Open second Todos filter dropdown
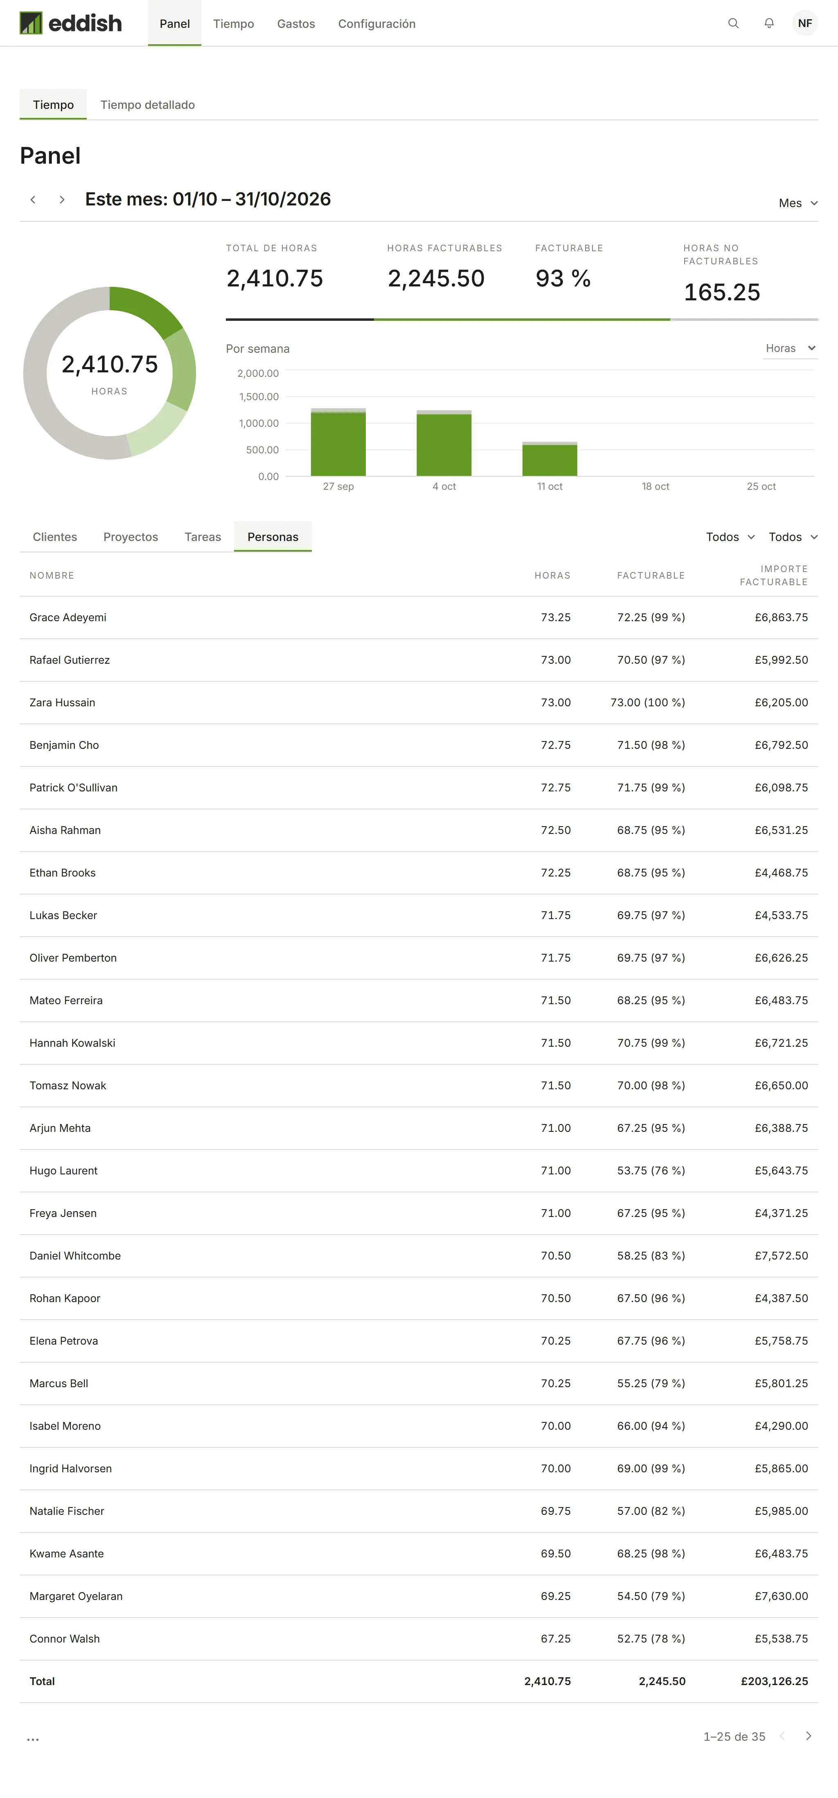The height and width of the screenshot is (1798, 838). pyautogui.click(x=793, y=537)
